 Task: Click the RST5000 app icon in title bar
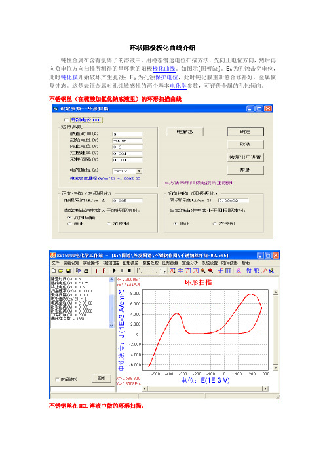tap(53, 255)
